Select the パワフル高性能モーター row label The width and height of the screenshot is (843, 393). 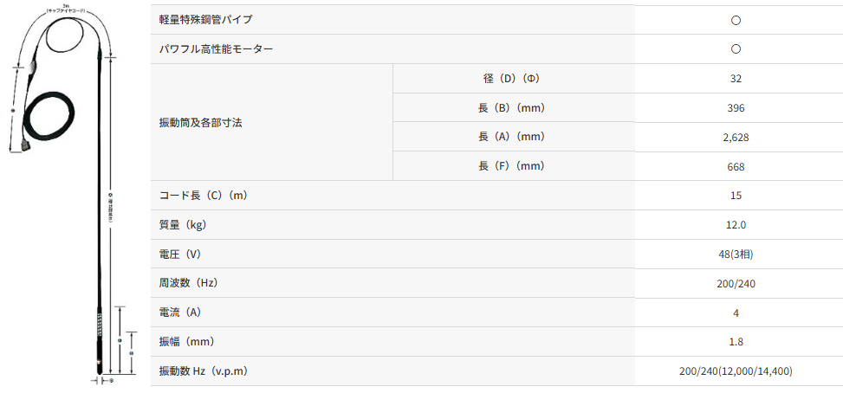click(216, 49)
